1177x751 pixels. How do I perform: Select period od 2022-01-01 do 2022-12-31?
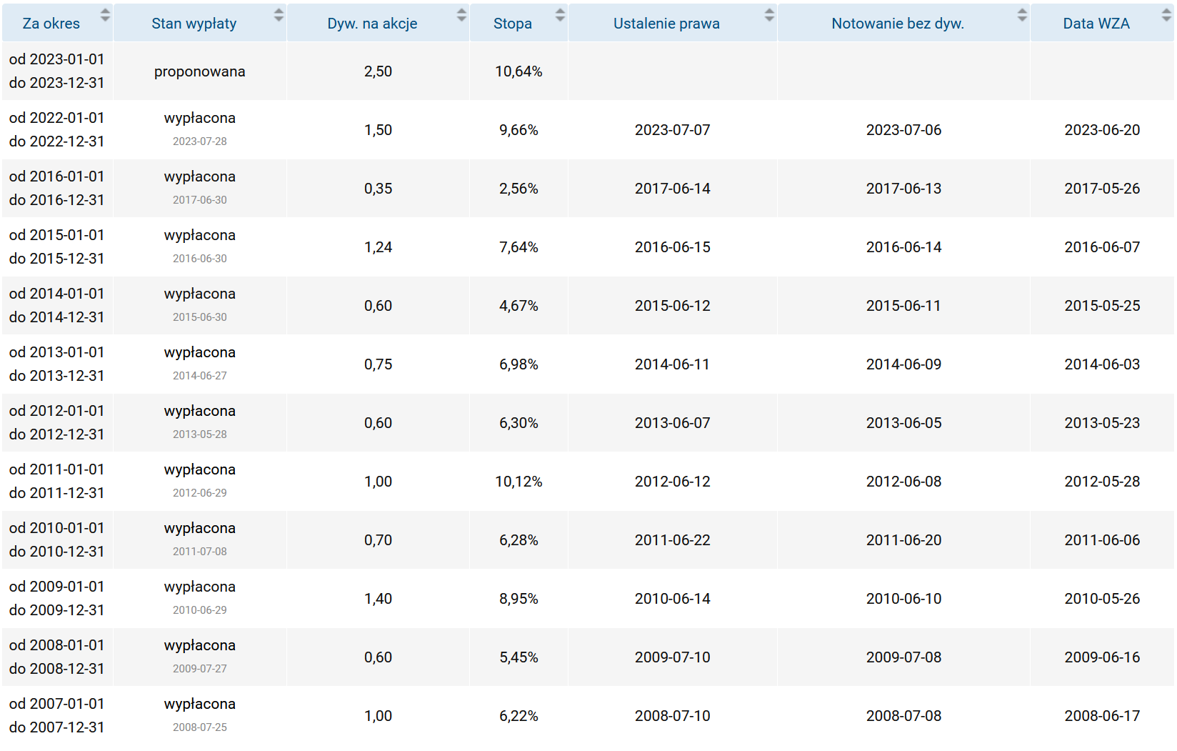coord(56,129)
